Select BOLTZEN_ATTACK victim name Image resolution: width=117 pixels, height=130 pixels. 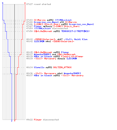point(62,67)
